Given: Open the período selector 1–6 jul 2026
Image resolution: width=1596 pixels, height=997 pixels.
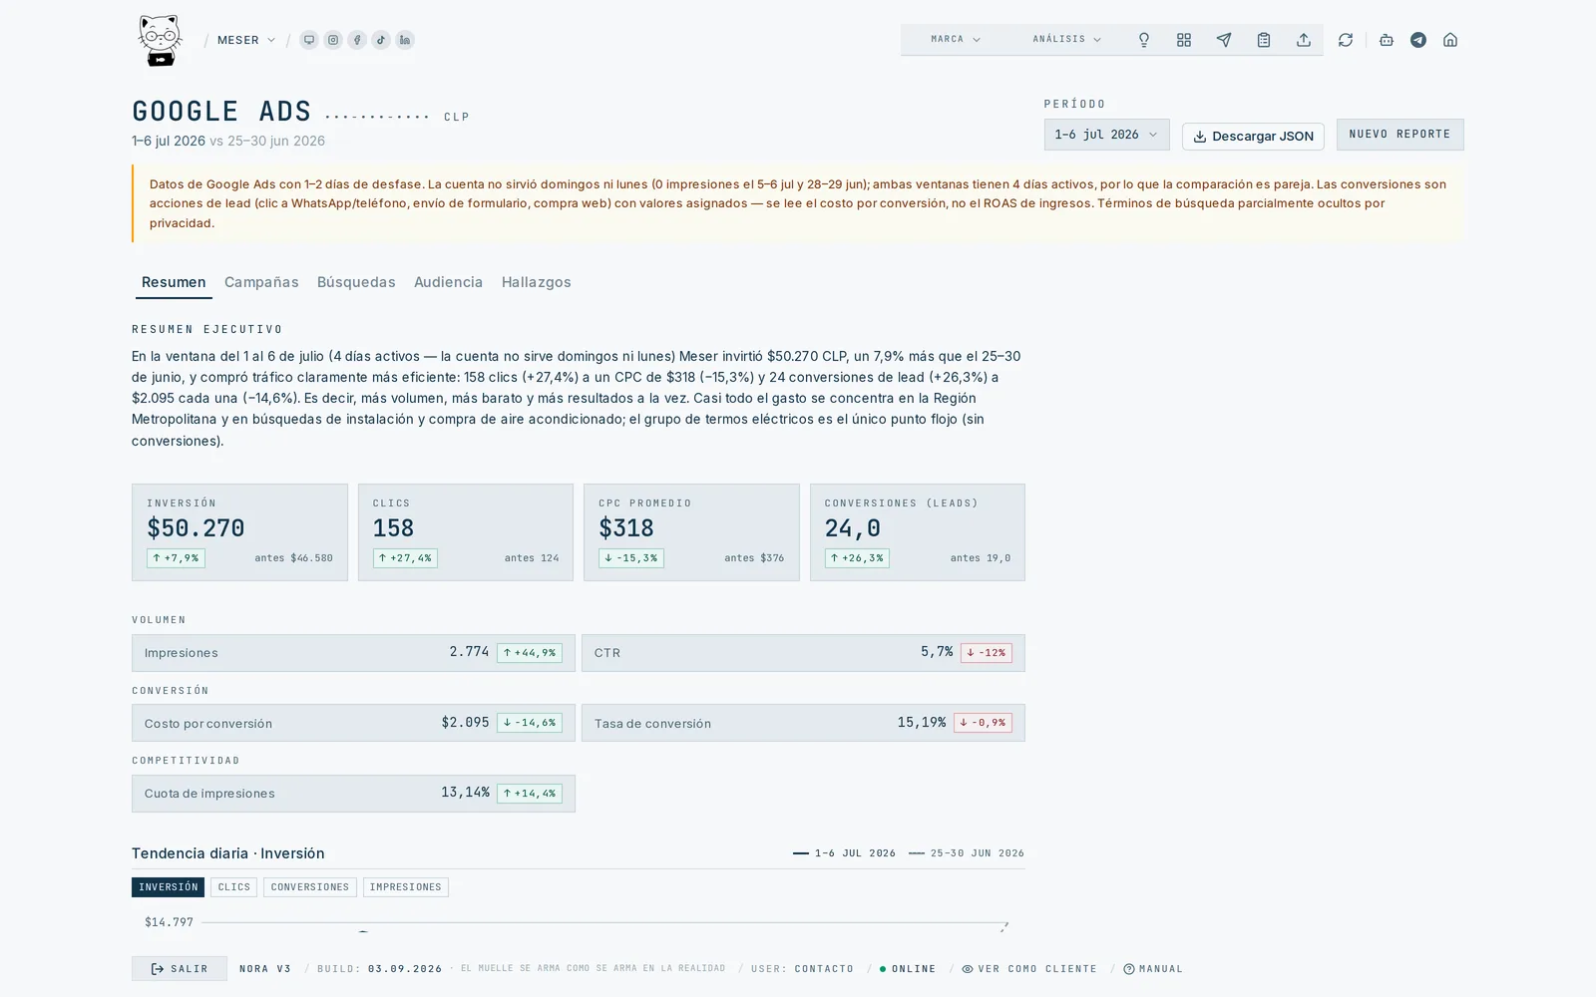Looking at the screenshot, I should tap(1106, 135).
